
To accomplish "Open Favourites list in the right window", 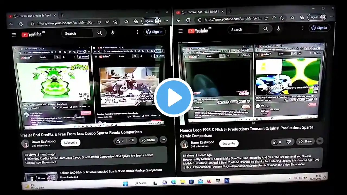I will (x=293, y=18).
